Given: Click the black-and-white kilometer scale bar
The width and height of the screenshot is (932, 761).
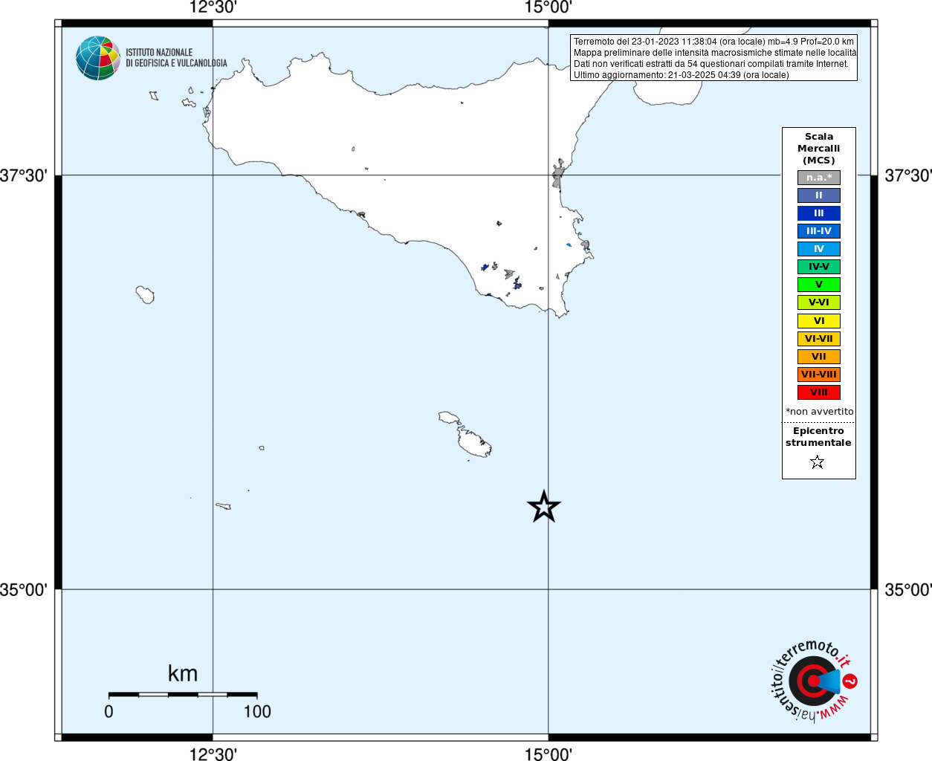Looking at the screenshot, I should click(x=183, y=694).
